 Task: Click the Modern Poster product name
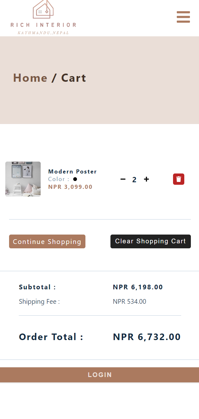click(73, 172)
